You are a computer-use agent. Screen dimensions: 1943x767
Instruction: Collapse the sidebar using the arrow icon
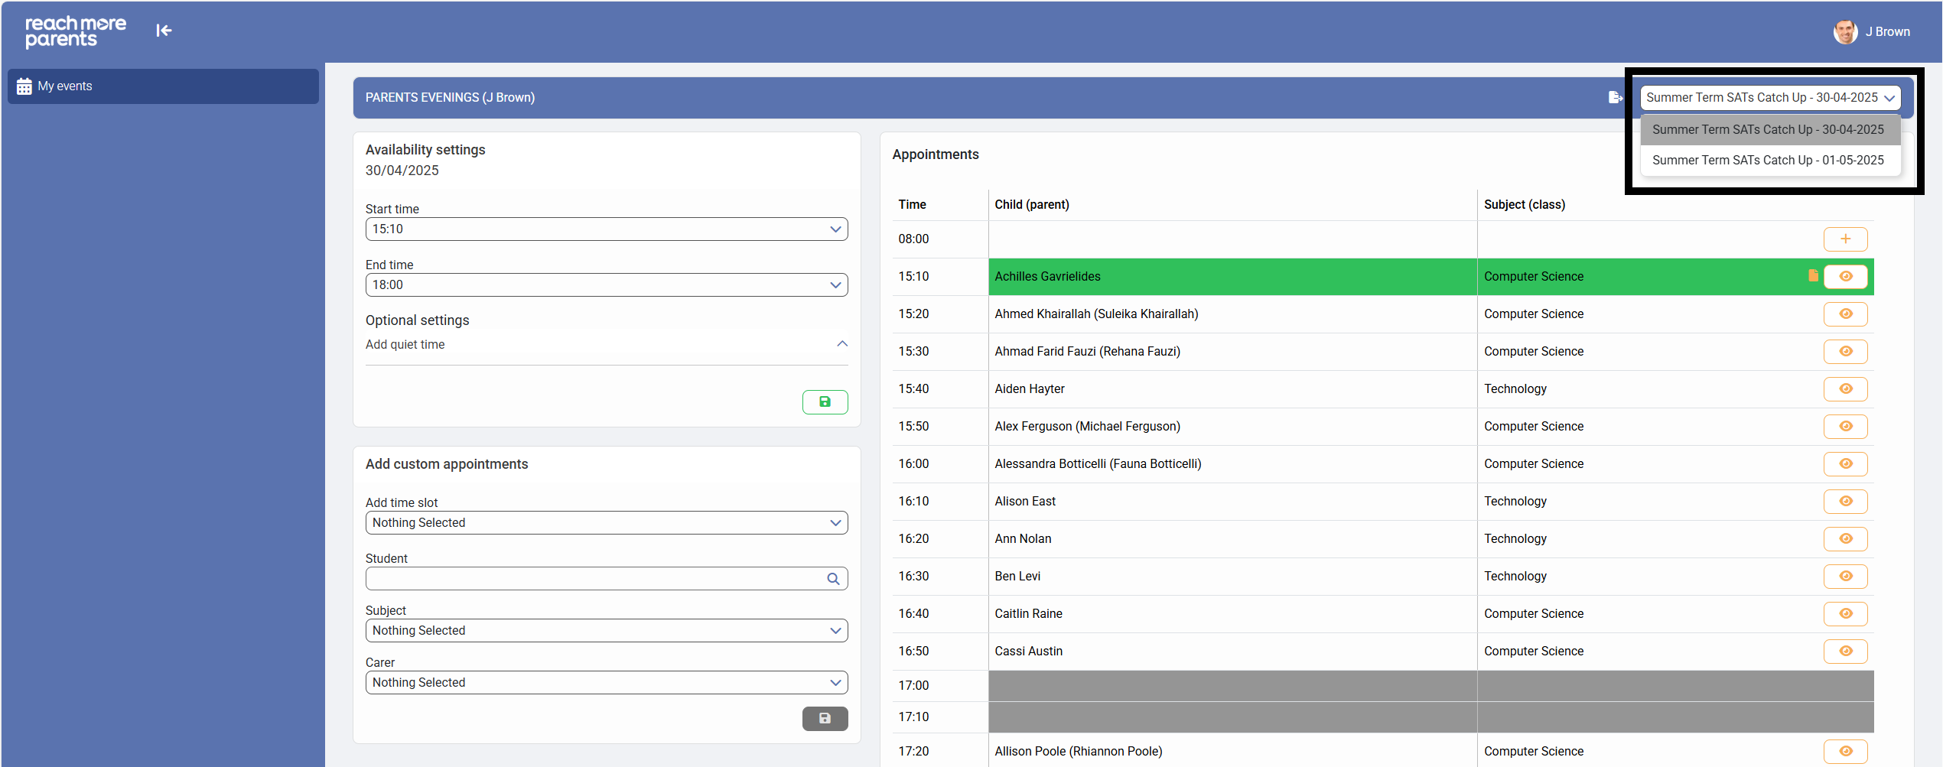pyautogui.click(x=164, y=31)
